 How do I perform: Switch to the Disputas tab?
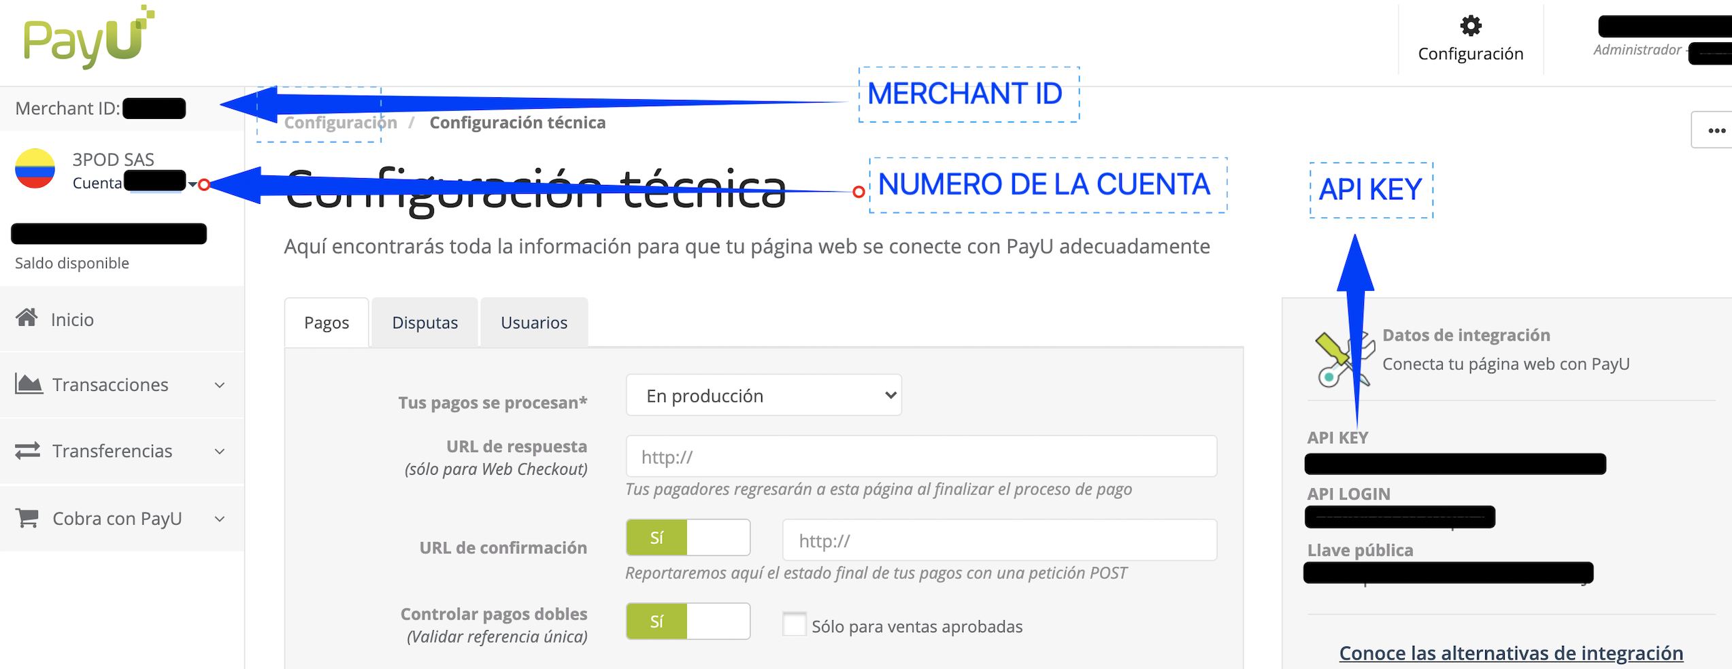click(x=425, y=322)
